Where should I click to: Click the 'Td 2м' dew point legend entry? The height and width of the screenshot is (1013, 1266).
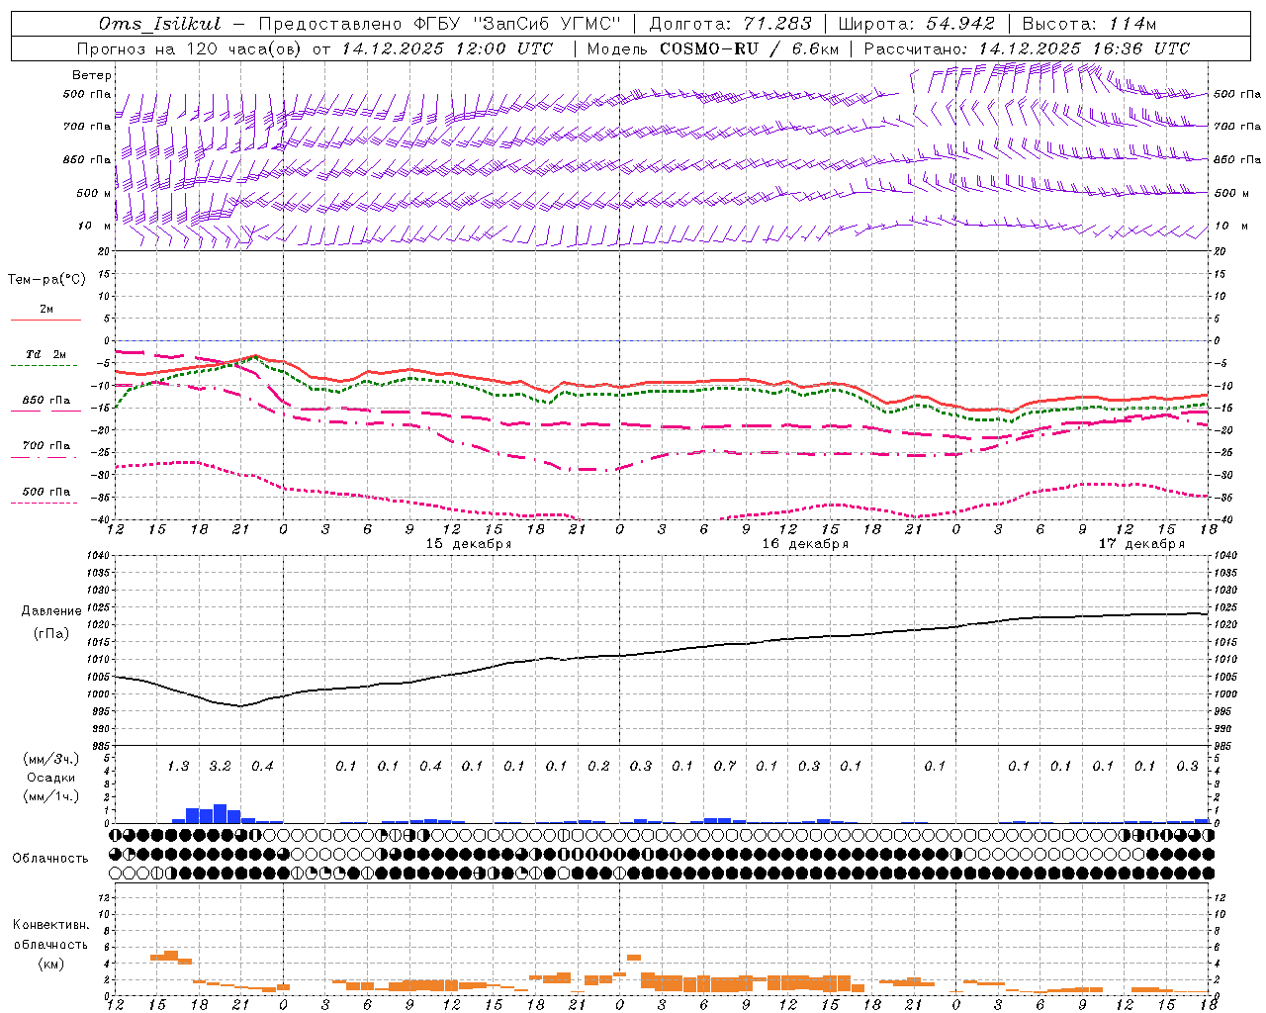click(x=45, y=354)
